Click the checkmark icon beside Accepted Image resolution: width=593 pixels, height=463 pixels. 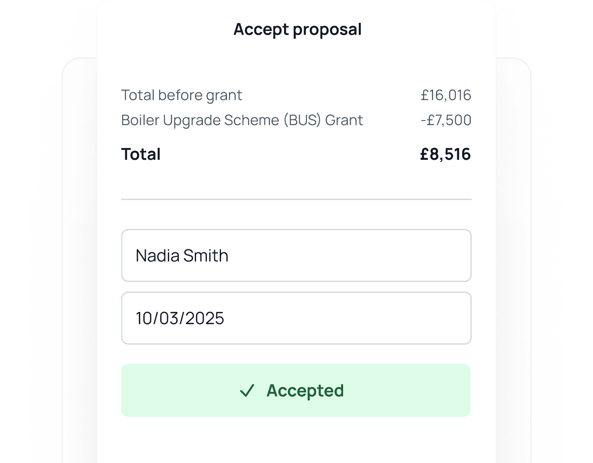(247, 391)
